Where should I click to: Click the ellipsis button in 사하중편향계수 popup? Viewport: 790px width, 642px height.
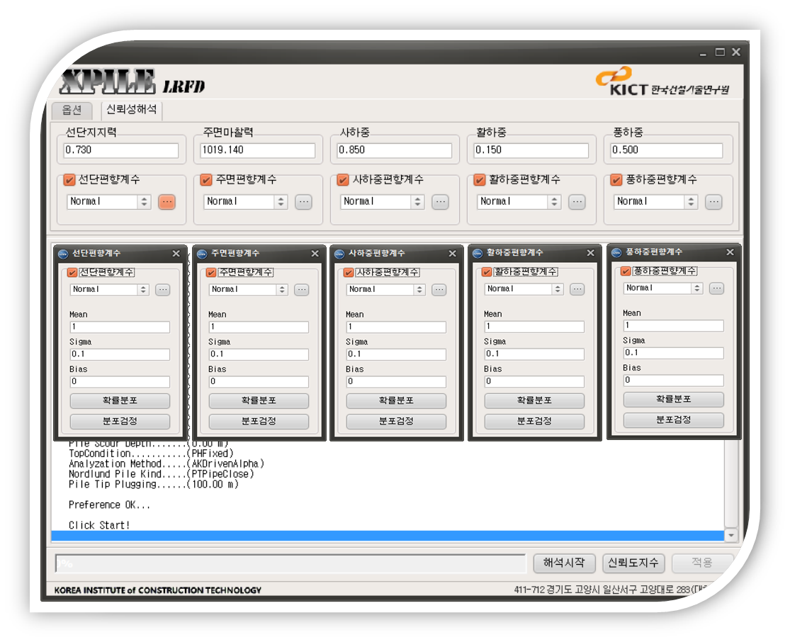(x=439, y=290)
